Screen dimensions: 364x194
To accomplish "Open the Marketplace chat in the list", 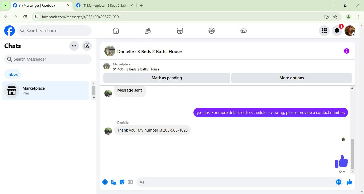I will (x=46, y=91).
